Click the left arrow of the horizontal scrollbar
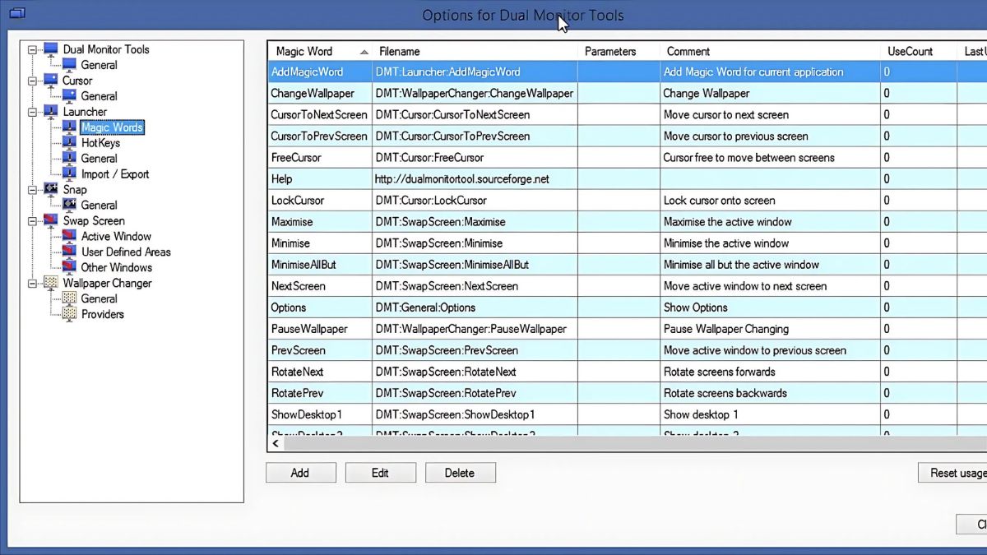Viewport: 987px width, 555px height. click(276, 443)
